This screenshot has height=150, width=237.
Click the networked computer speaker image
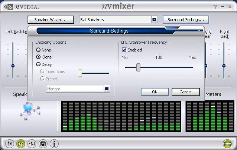pyautogui.click(x=30, y=111)
